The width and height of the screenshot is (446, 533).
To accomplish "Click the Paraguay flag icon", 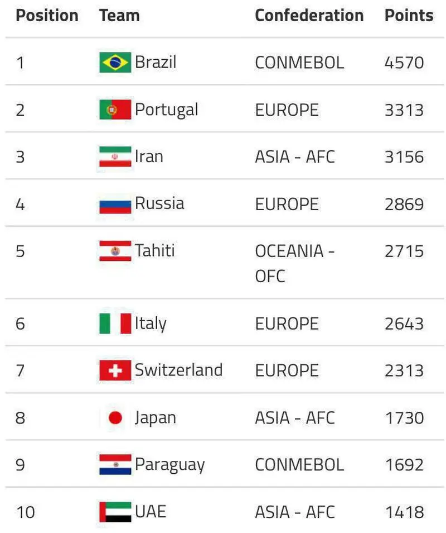I will tap(115, 464).
